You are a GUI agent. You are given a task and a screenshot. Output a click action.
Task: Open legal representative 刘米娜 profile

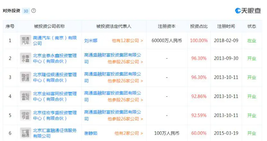91,41
